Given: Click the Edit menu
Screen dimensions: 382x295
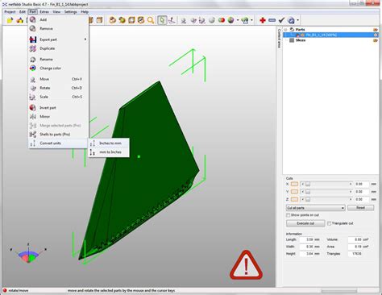Looking at the screenshot, I should [23, 12].
